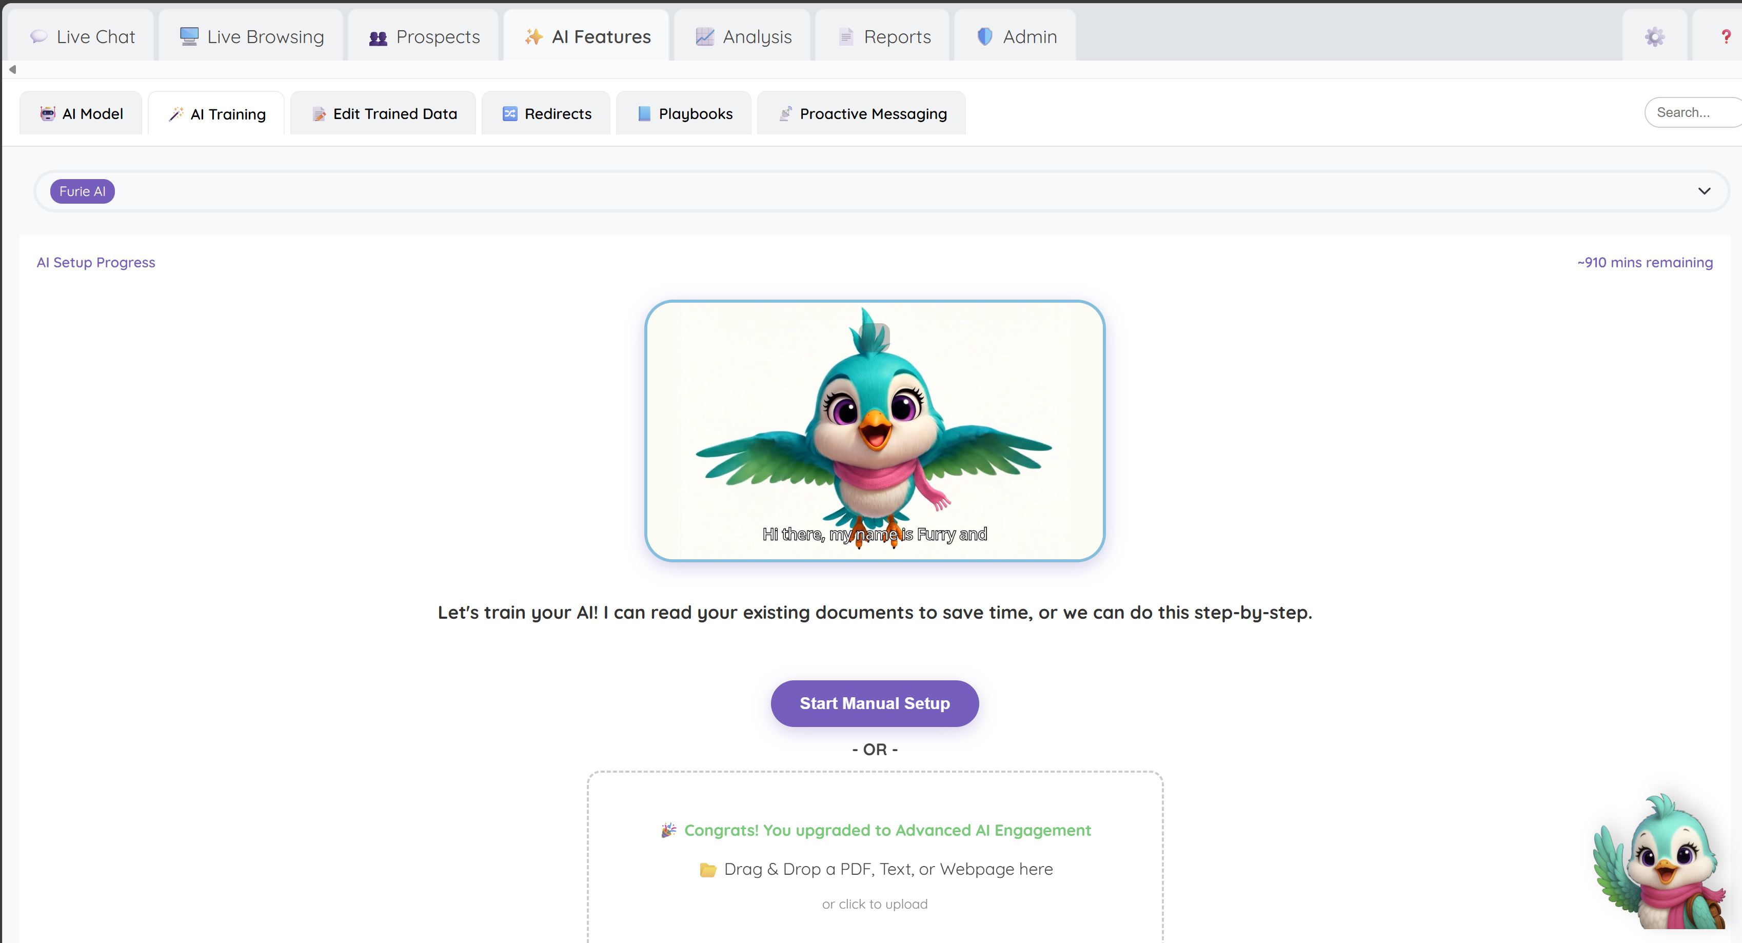This screenshot has height=943, width=1742.
Task: Switch to the AI Training tab
Action: click(x=216, y=114)
